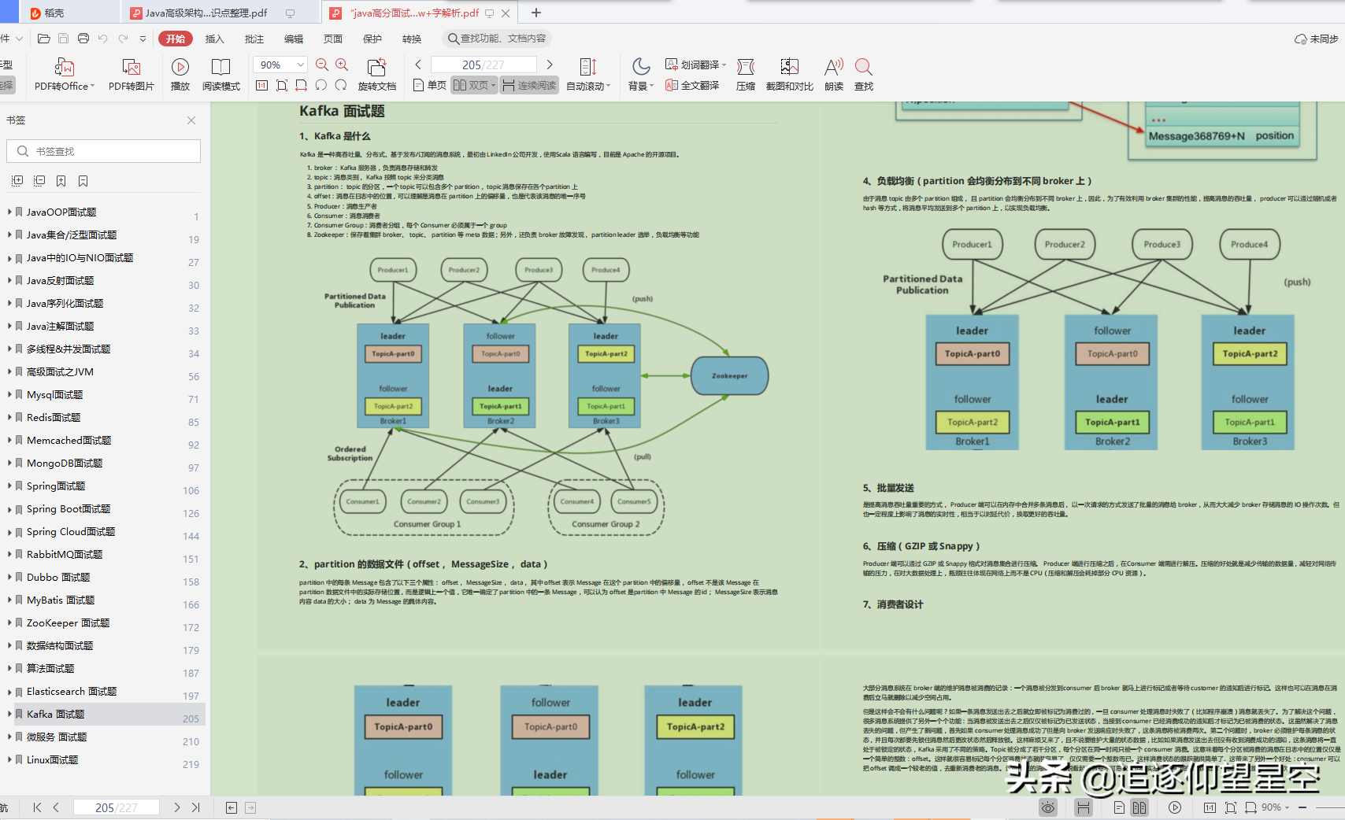This screenshot has width=1345, height=820.
Task: Toggle double page icon in status bar
Action: point(1139,807)
